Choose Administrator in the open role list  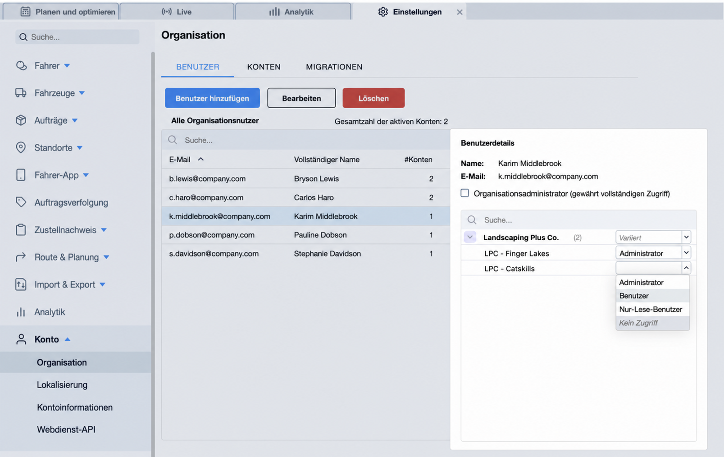click(652, 282)
